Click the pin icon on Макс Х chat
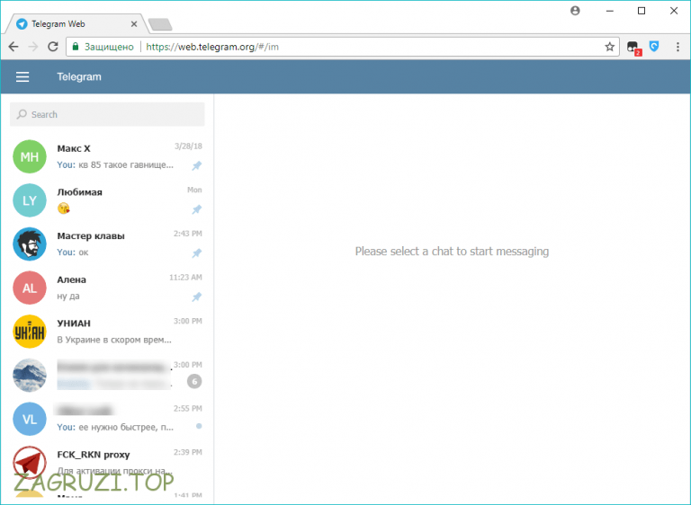The height and width of the screenshot is (505, 691). 196,165
